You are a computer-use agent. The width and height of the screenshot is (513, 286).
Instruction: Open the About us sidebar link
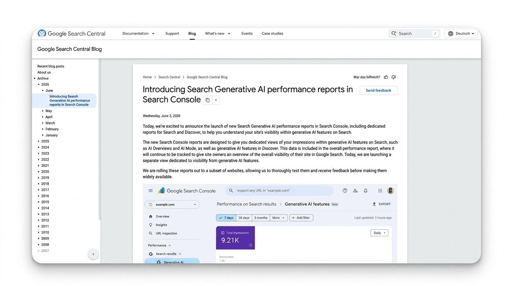click(44, 73)
